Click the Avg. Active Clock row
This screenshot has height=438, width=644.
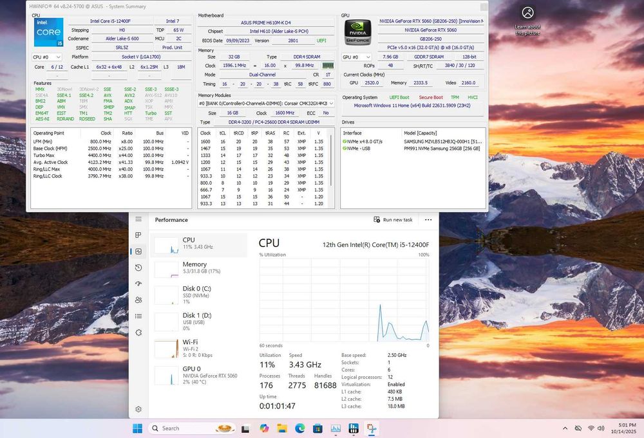[111, 163]
